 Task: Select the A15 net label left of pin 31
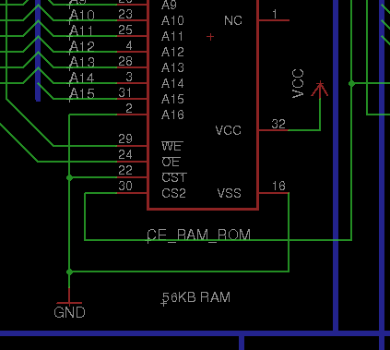(x=82, y=93)
